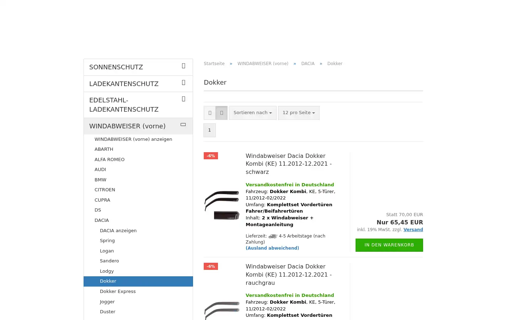Click (Ausland abweichend) link
This screenshot has width=512, height=320.
[x=272, y=248]
